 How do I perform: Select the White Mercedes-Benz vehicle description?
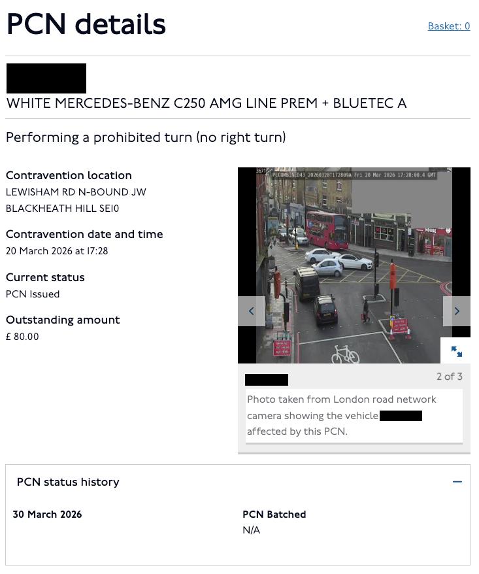pos(206,103)
